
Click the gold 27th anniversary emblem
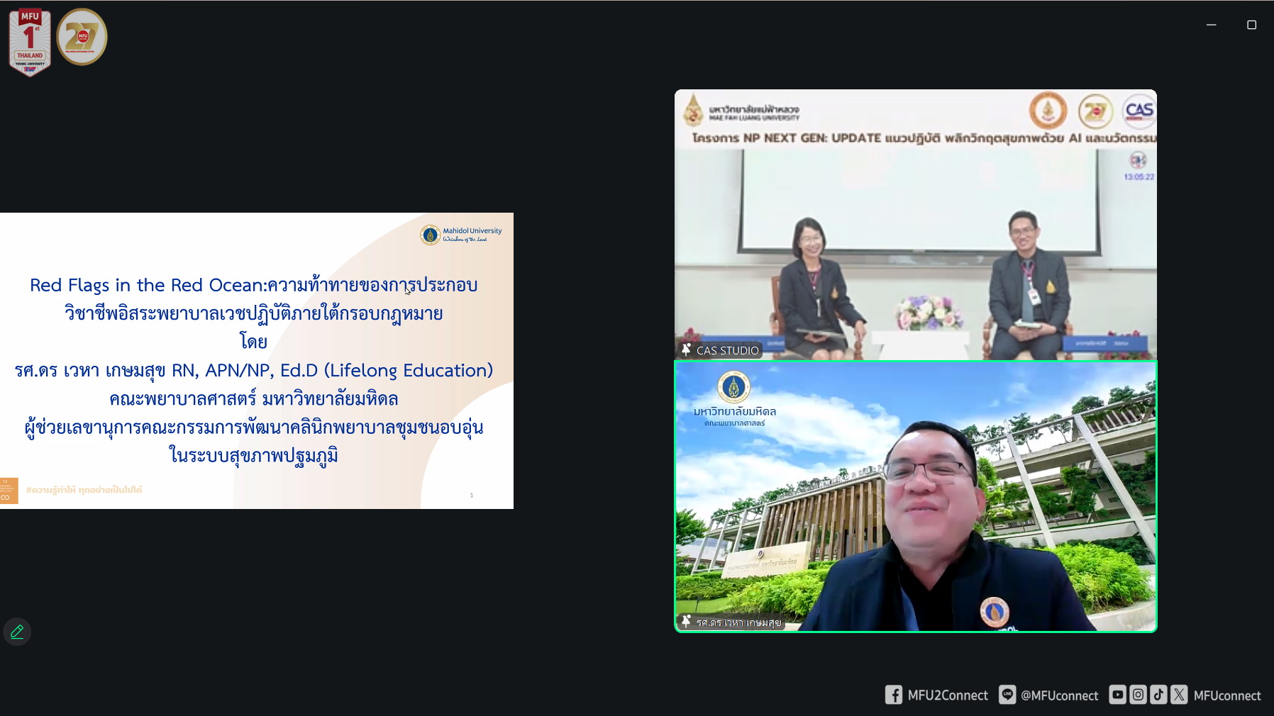82,37
